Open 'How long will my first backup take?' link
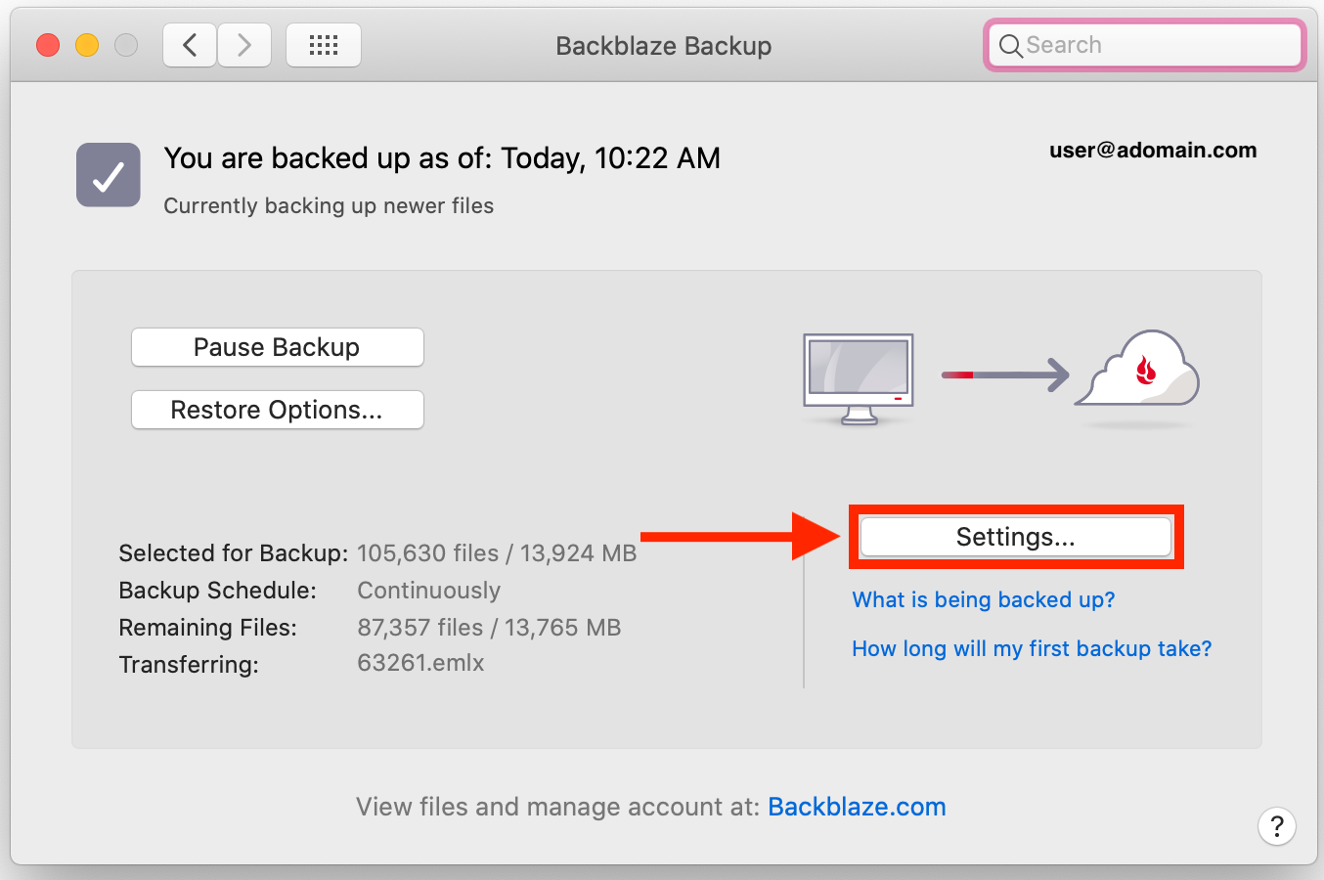 click(x=1032, y=648)
